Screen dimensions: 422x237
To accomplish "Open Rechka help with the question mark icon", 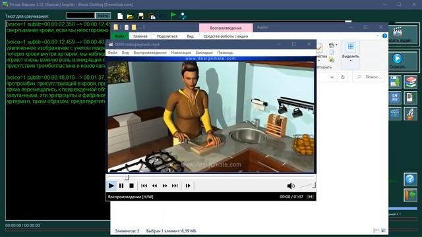I will 410,179.
